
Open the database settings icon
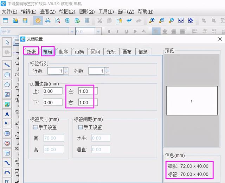(67, 20)
